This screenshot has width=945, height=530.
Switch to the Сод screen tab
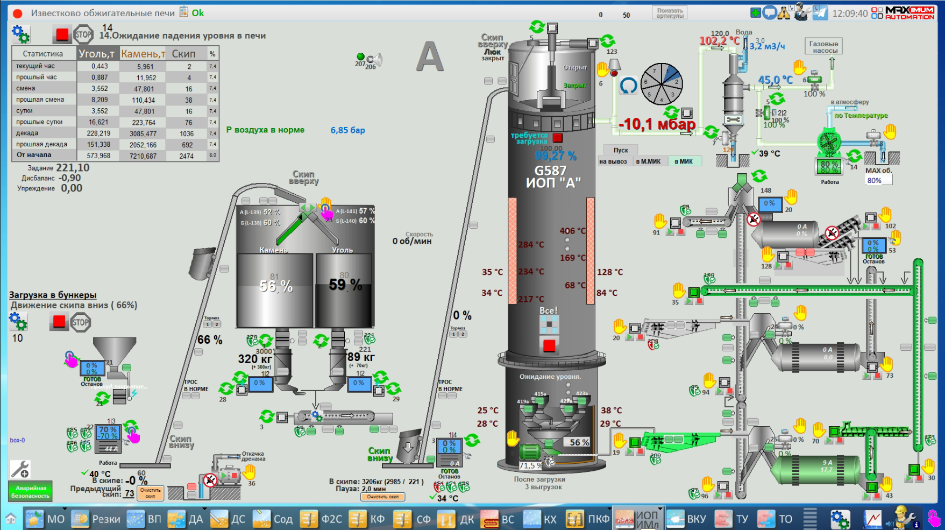click(x=273, y=519)
